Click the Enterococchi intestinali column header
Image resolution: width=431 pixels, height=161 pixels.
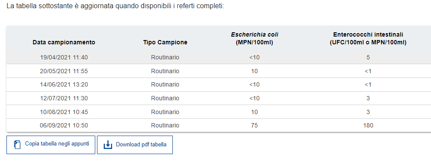coord(368,38)
